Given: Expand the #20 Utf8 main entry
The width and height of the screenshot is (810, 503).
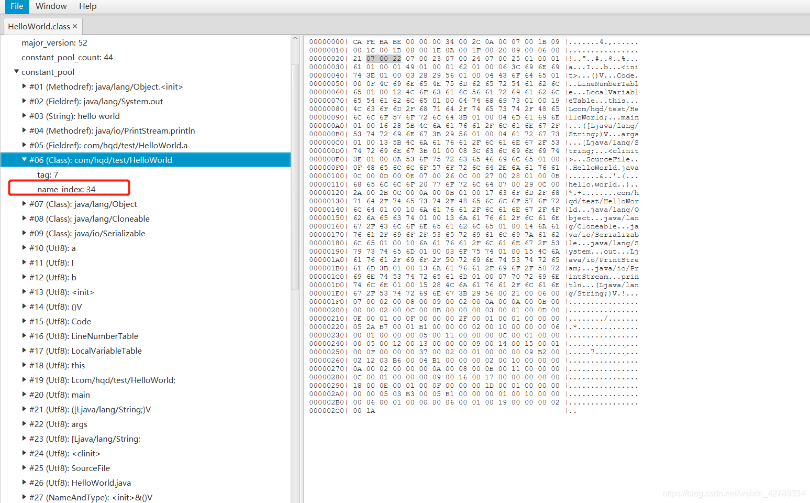Looking at the screenshot, I should (x=24, y=394).
